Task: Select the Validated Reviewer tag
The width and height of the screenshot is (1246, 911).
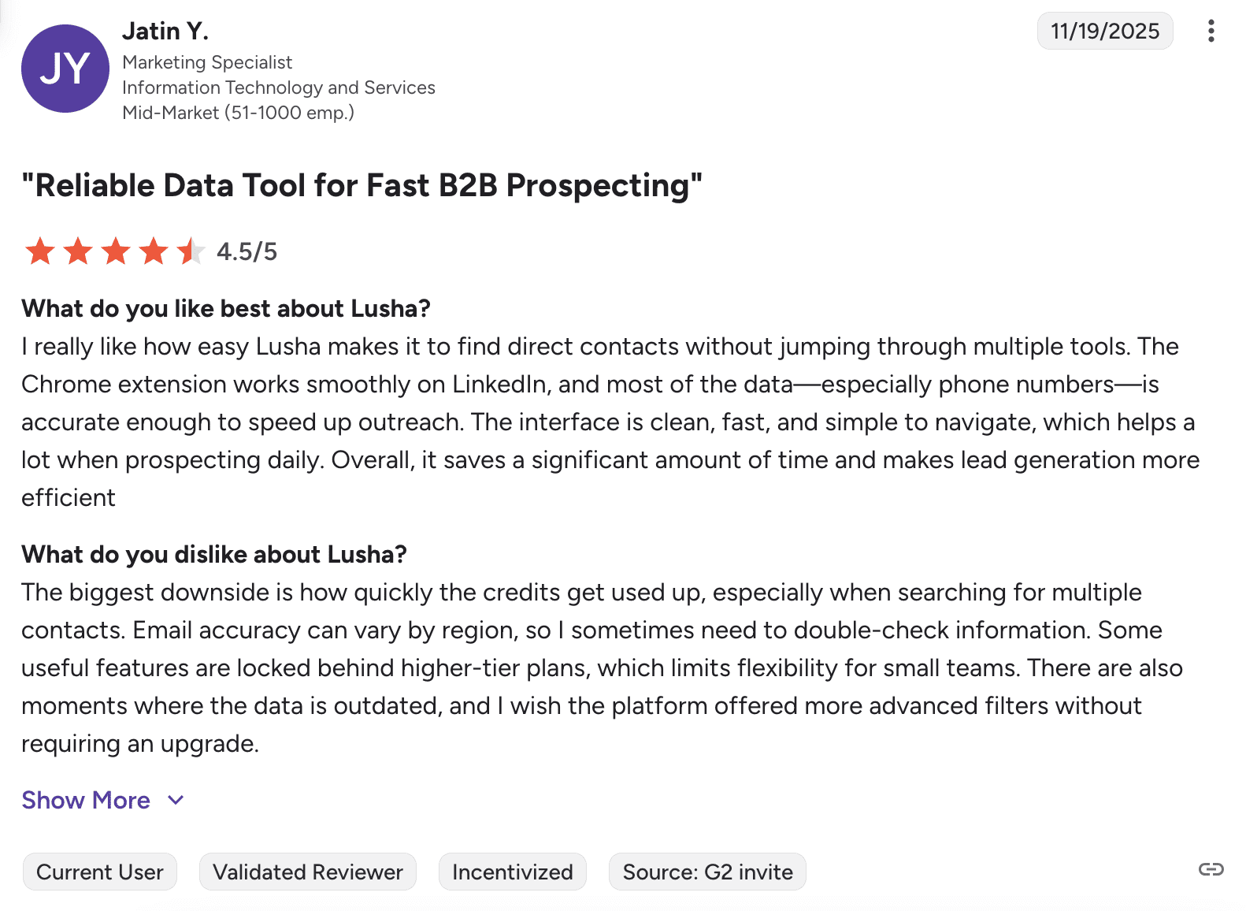Action: pyautogui.click(x=308, y=872)
